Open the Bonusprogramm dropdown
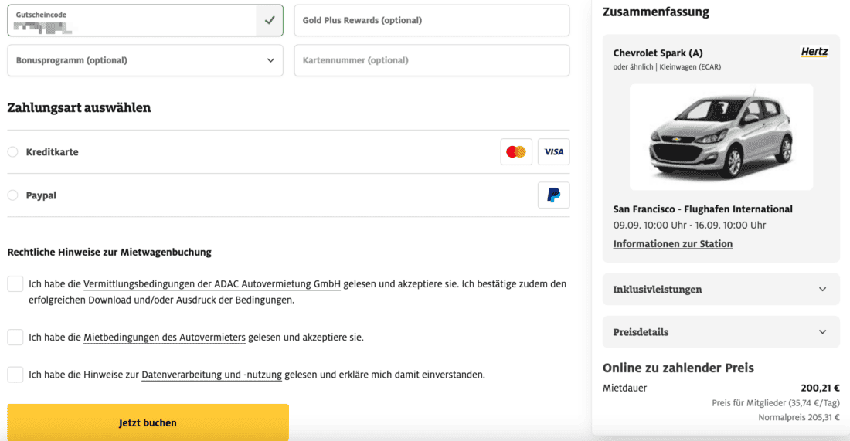Image resolution: width=850 pixels, height=441 pixels. (x=145, y=60)
